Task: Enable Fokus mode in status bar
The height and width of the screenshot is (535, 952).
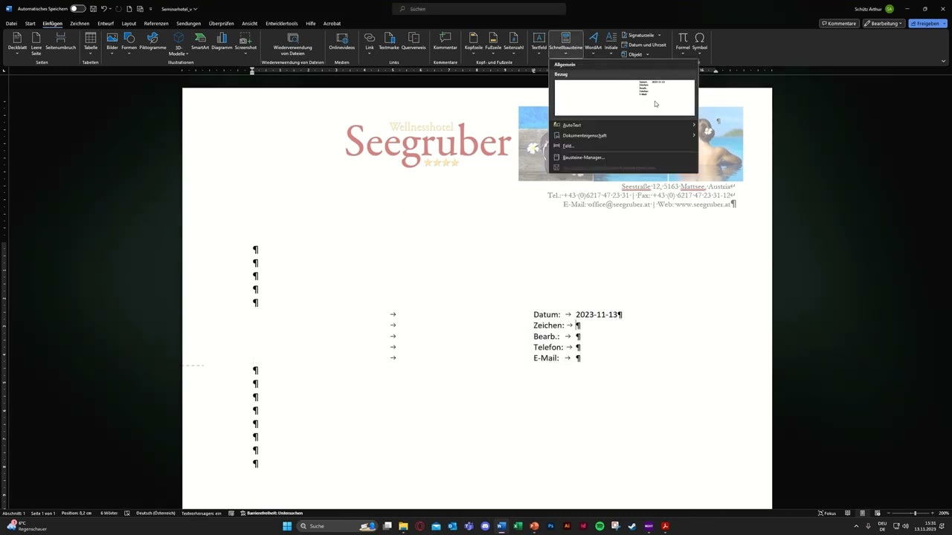Action: [827, 513]
